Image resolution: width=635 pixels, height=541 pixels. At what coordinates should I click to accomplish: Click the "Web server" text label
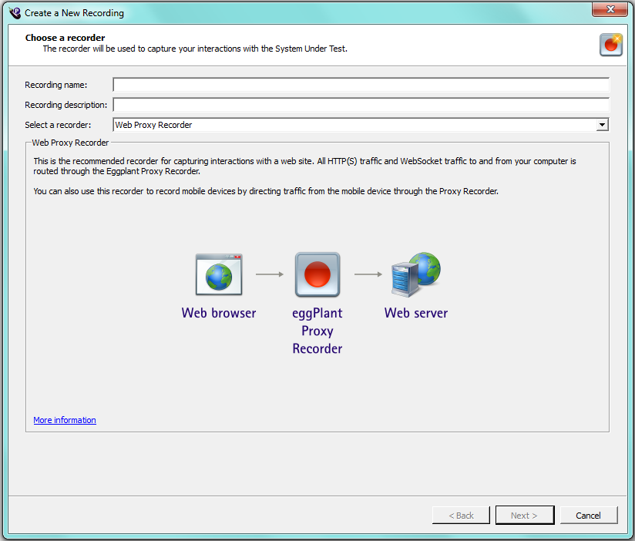(x=416, y=313)
